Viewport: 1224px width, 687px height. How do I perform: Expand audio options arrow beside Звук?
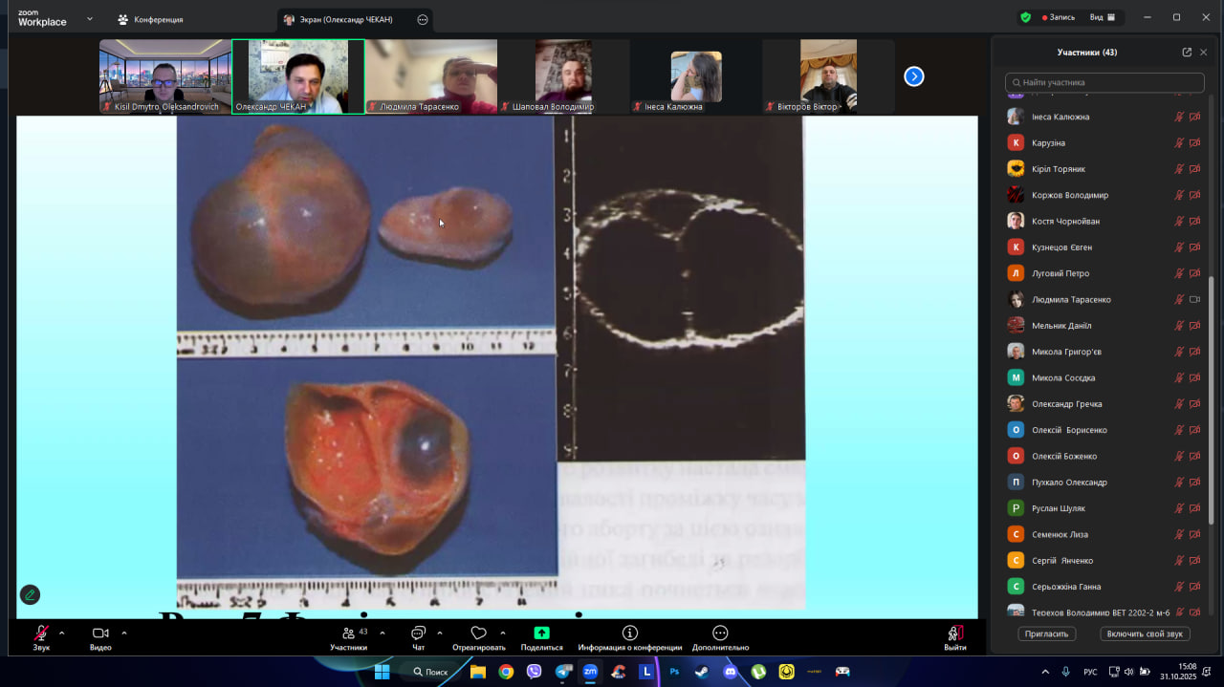point(62,633)
